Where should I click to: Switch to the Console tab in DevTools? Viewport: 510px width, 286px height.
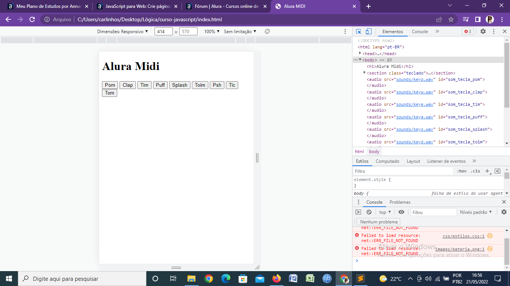(420, 32)
